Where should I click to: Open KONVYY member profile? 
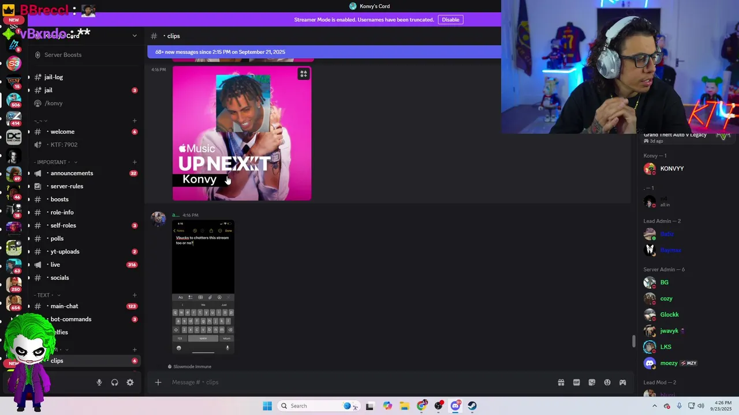click(x=687, y=169)
